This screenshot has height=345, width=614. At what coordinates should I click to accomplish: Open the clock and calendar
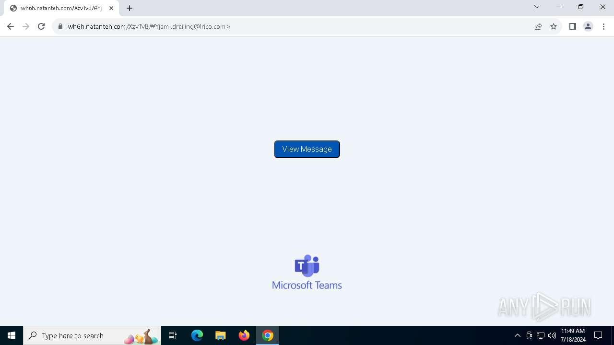pyautogui.click(x=573, y=335)
